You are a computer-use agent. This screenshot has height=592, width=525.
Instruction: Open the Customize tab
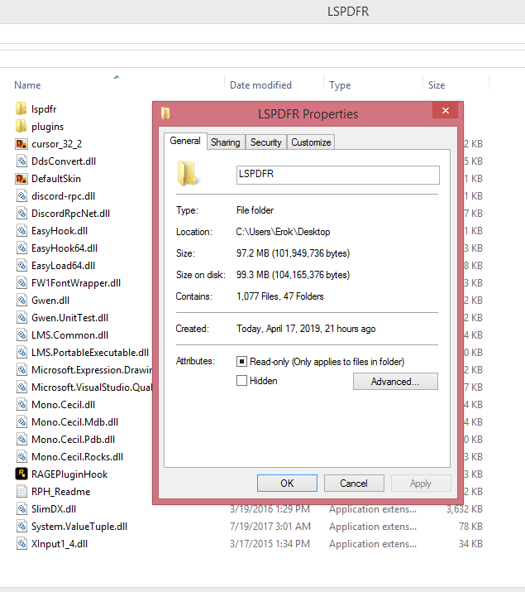click(311, 142)
